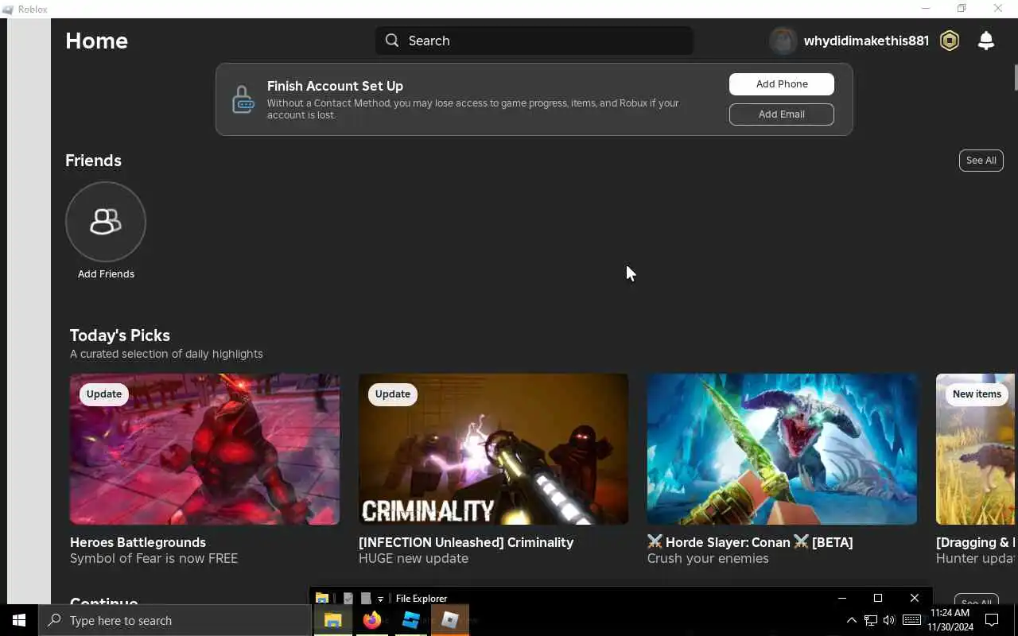This screenshot has width=1018, height=636.
Task: Open the Criminality game thumbnail
Action: pos(493,449)
